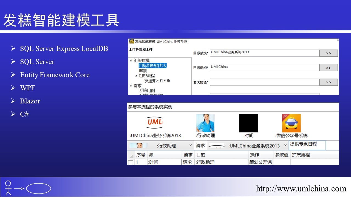351x197 pixels.
Task: Click the 目标组织 field showing UMLChina
Action: [265, 68]
